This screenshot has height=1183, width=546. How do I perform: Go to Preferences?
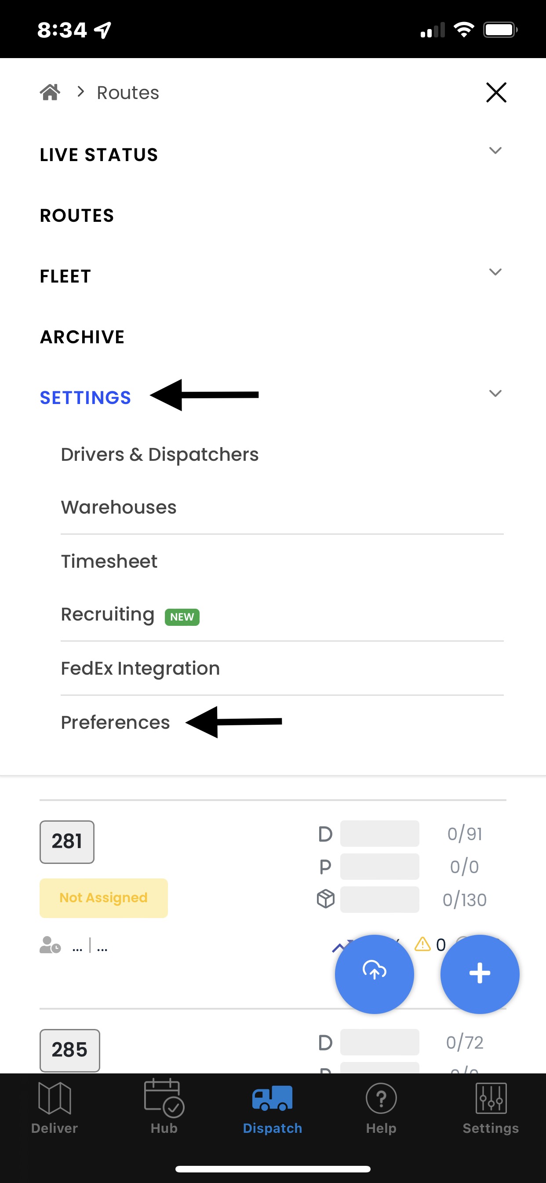coord(116,722)
